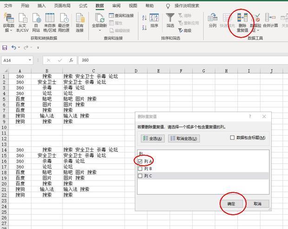Click the 分列 text-to-columns icon
The width and height of the screenshot is (288, 229).
[x=213, y=18]
